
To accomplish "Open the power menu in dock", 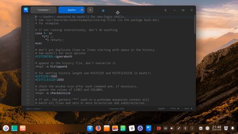I will 208,128.
